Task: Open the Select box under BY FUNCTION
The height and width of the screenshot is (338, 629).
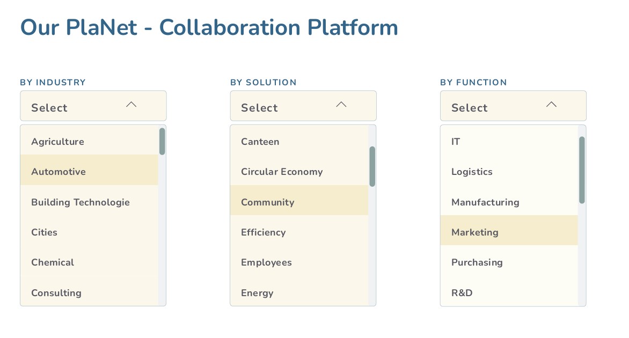Action: click(494, 106)
